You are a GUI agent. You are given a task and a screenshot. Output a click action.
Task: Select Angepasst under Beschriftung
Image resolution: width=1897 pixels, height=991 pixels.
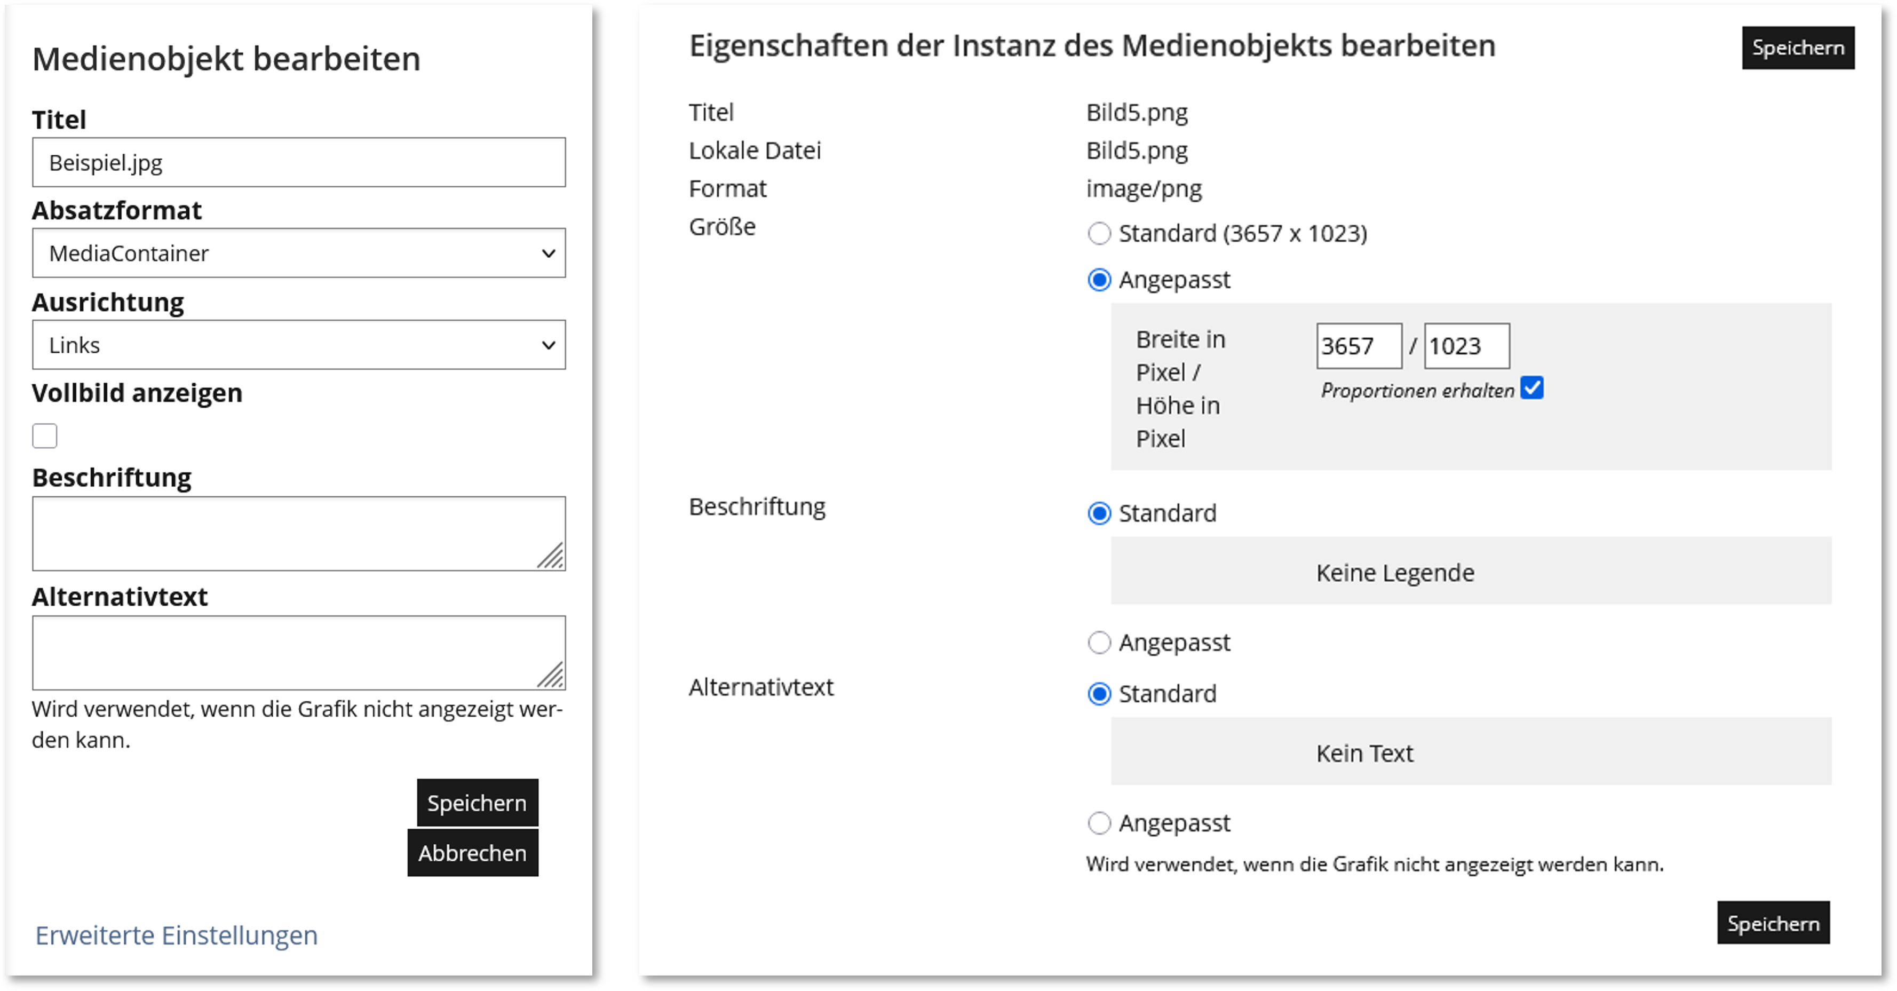(1099, 643)
